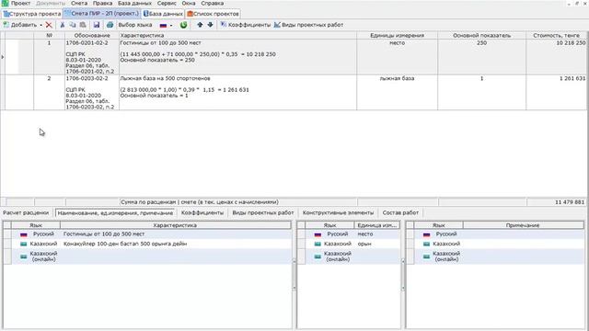This screenshot has height=331, width=589.
Task: Click the Единица изм. panel scrollbar
Action: (x=403, y=275)
